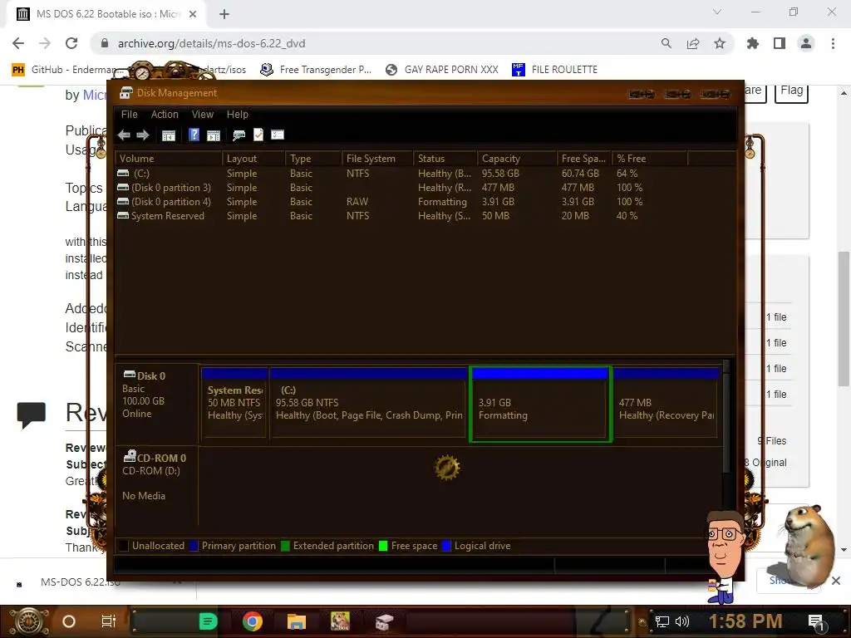Click the CD-ROM 0 No Media label

point(156,486)
